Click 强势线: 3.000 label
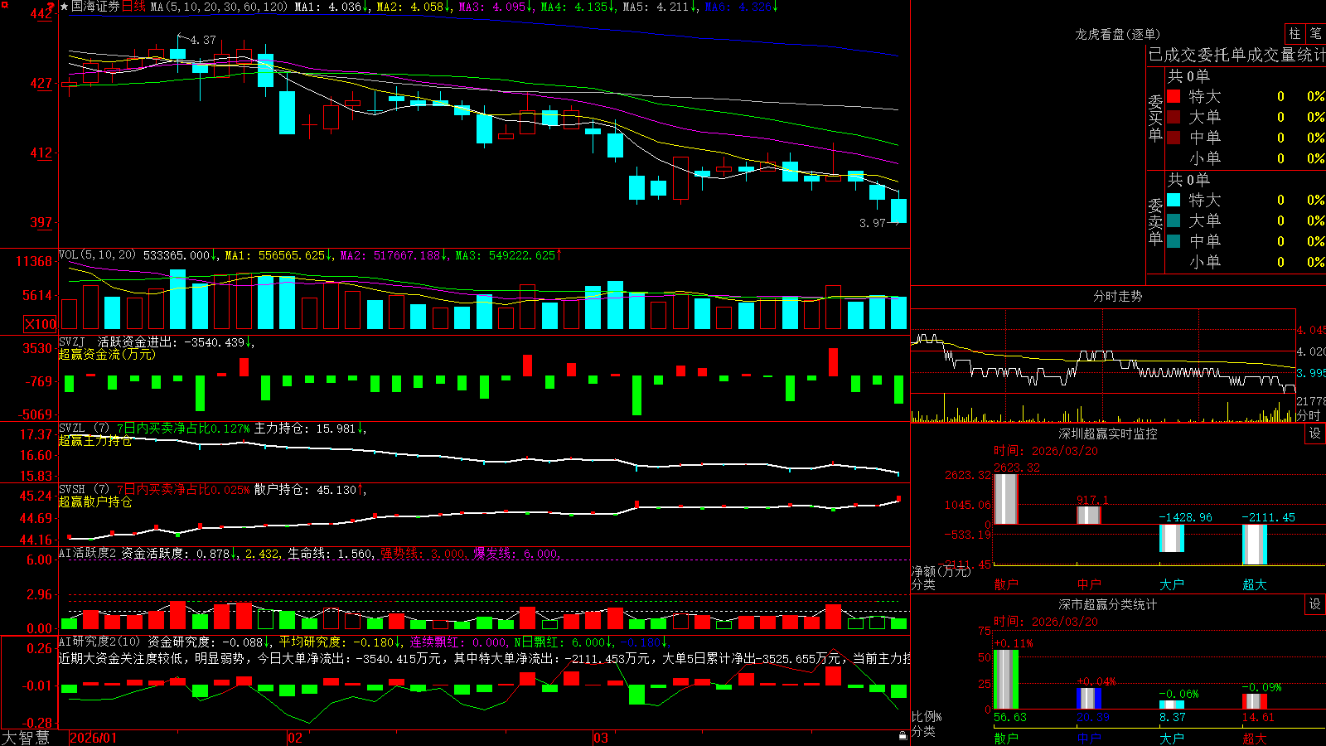 423,553
